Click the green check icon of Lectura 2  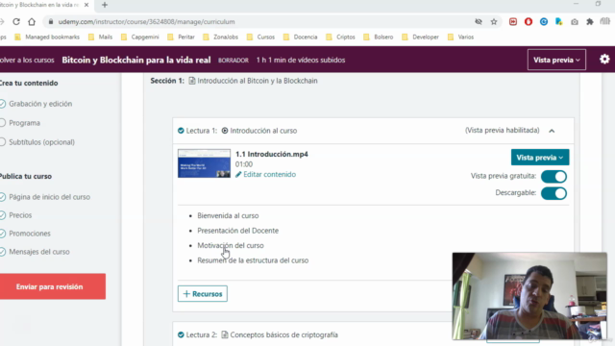[181, 334]
